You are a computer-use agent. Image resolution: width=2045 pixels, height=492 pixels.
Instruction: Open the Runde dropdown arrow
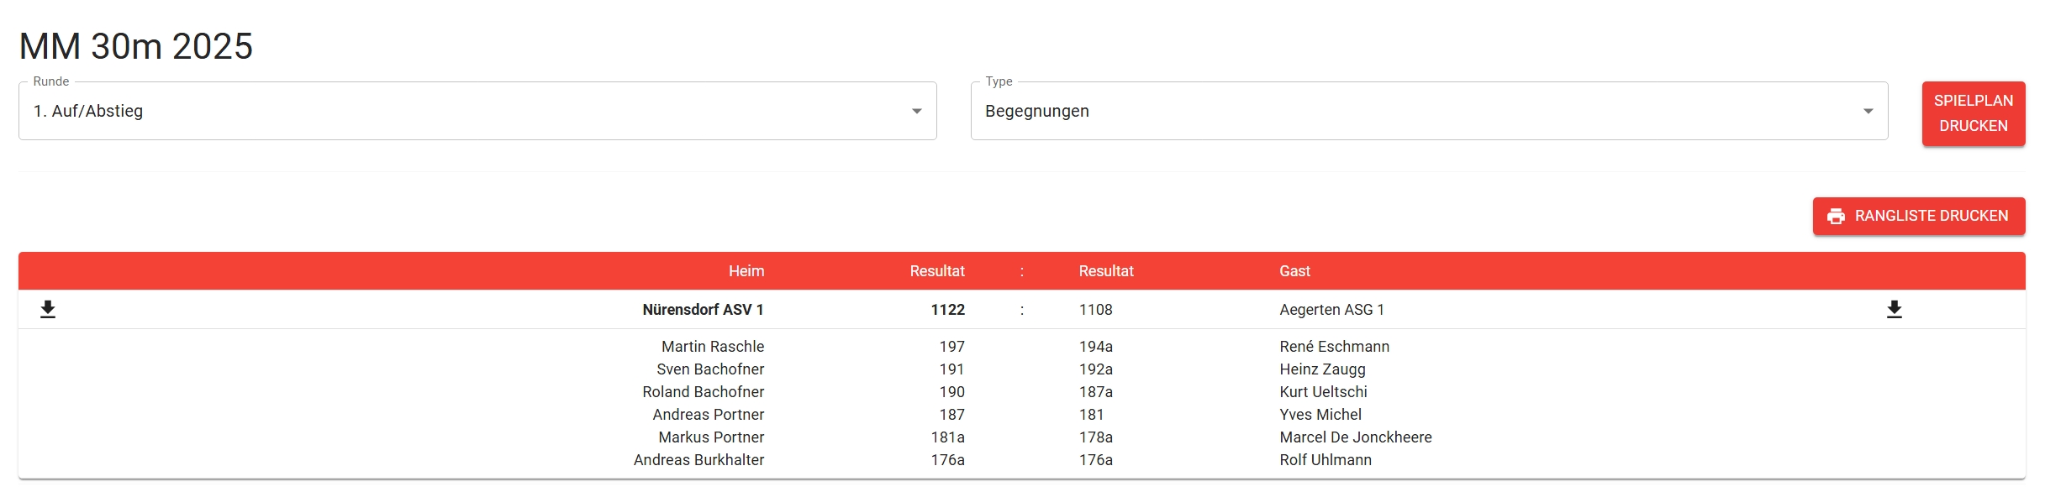[916, 111]
